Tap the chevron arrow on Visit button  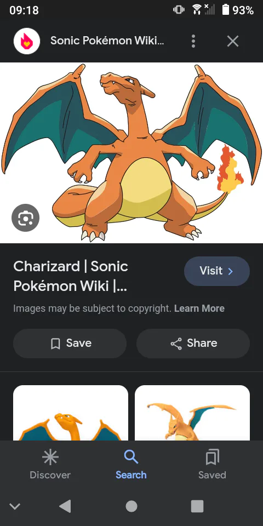[231, 271]
